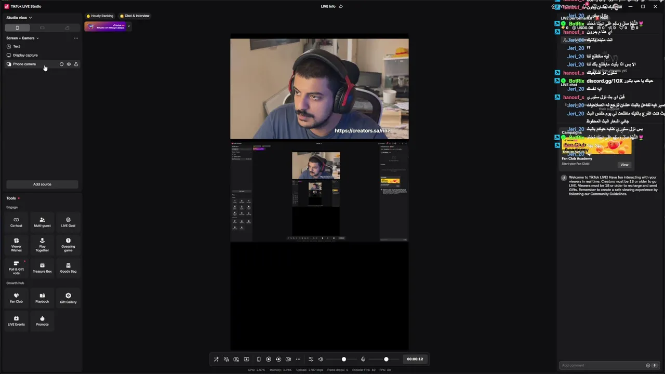Launch the Play Together tool
The image size is (665, 374).
(42, 245)
